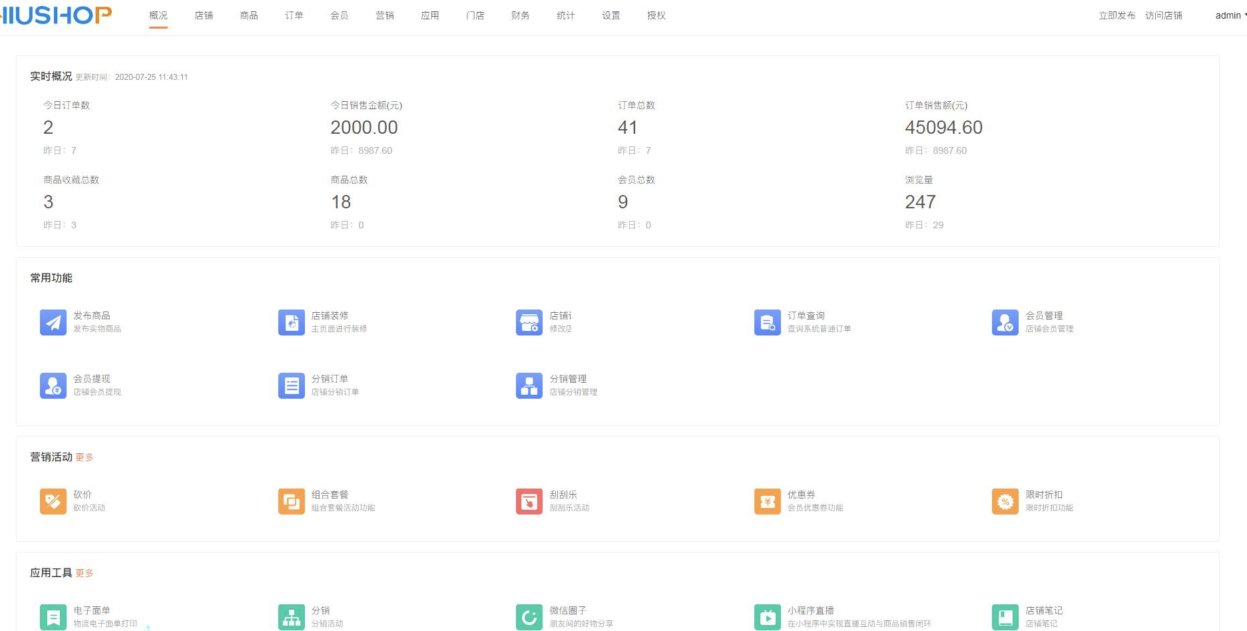This screenshot has height=631, width=1247.
Task: Click the 砍价 price tag icon
Action: [x=53, y=501]
